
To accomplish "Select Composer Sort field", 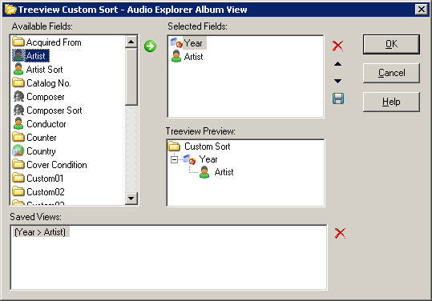I will (55, 110).
